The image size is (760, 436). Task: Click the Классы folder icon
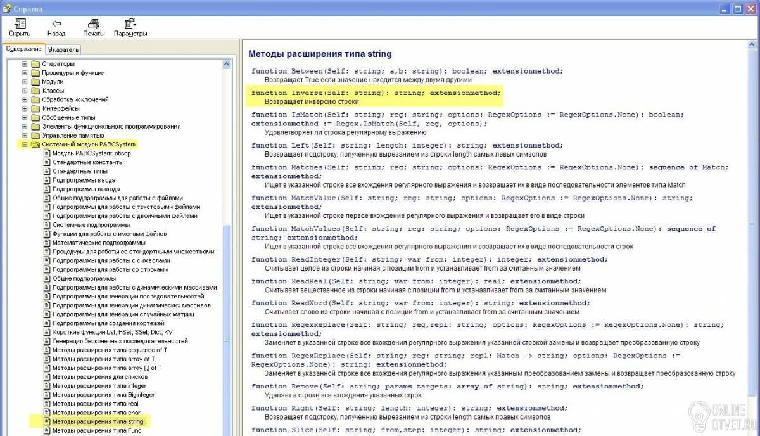pyautogui.click(x=35, y=91)
